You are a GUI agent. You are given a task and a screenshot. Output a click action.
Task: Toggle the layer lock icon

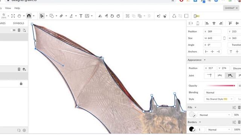21,84
